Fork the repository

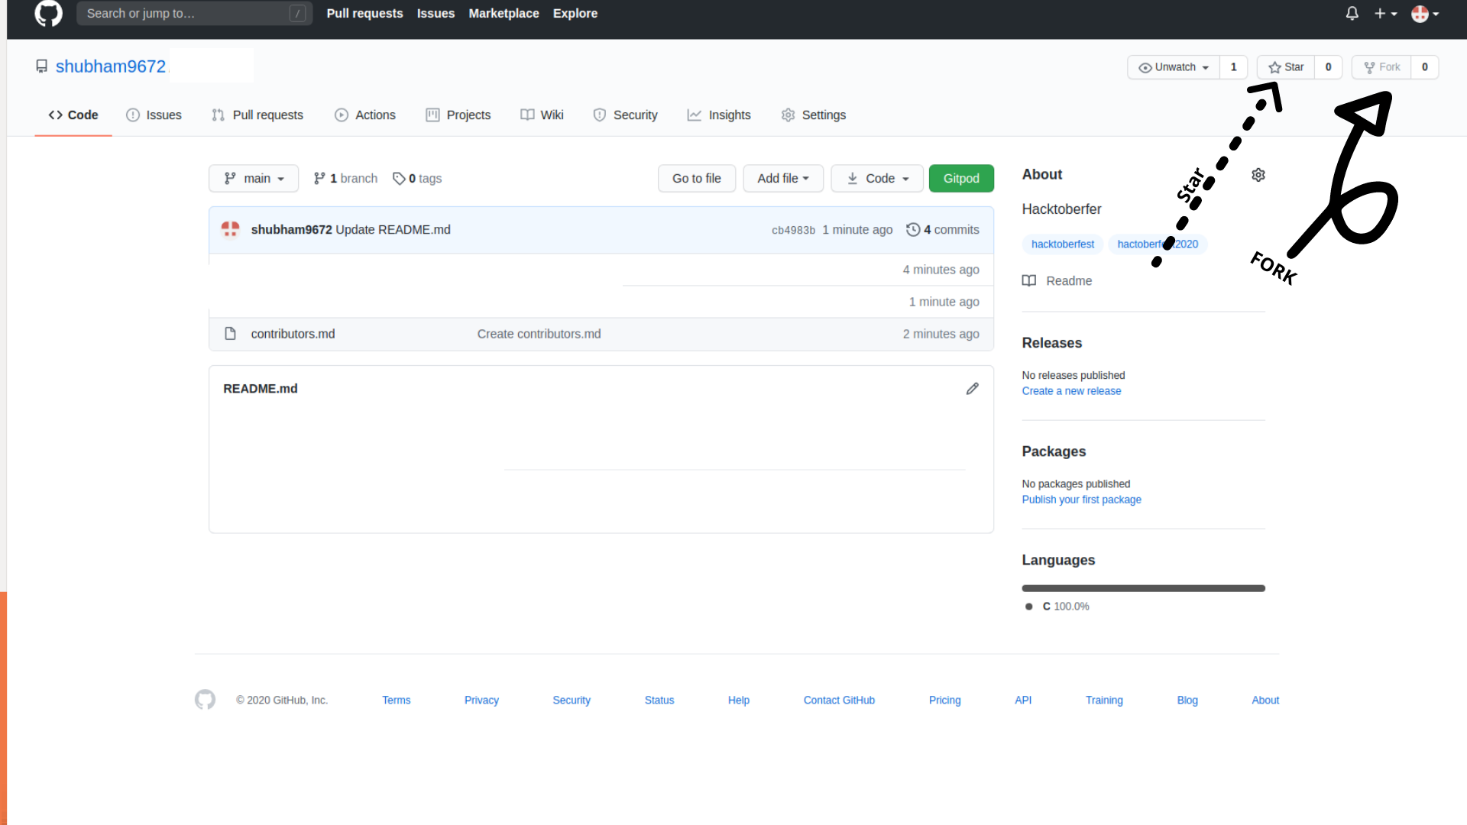click(x=1381, y=67)
